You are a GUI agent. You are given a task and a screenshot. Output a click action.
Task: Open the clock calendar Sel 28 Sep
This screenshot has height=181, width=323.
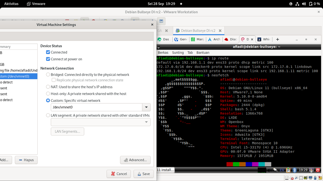click(161, 4)
